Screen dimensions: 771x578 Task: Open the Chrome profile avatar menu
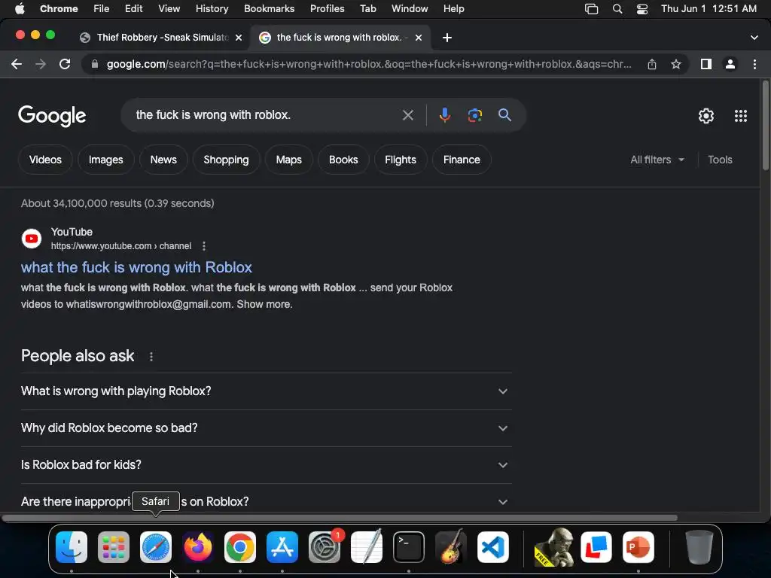(x=730, y=64)
